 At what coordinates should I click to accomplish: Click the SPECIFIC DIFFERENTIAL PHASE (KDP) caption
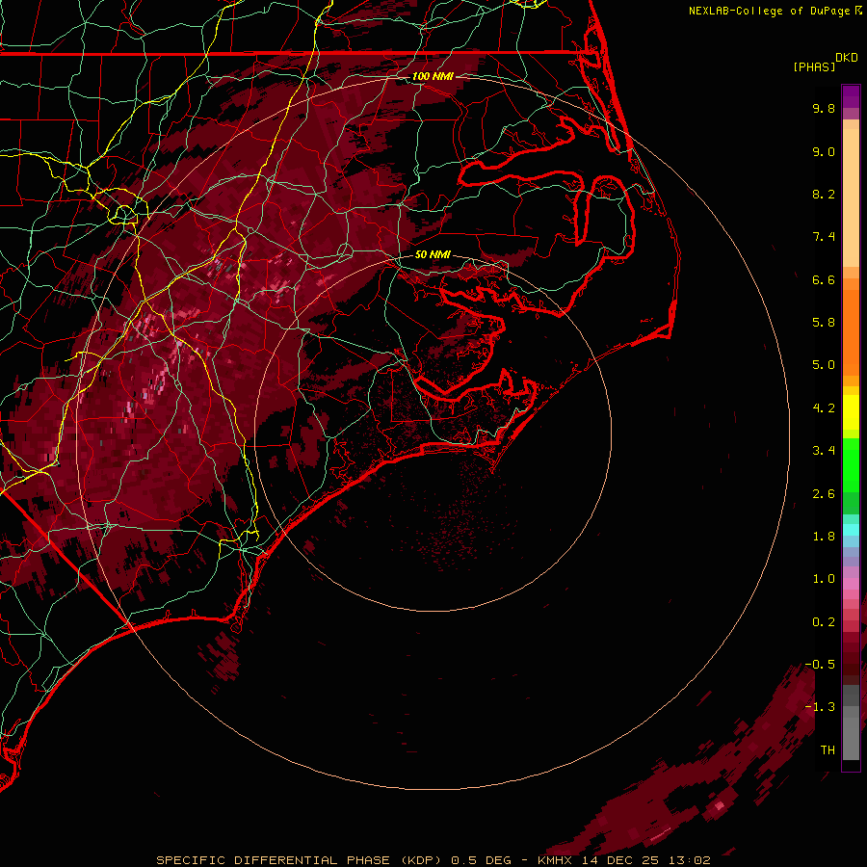click(299, 860)
